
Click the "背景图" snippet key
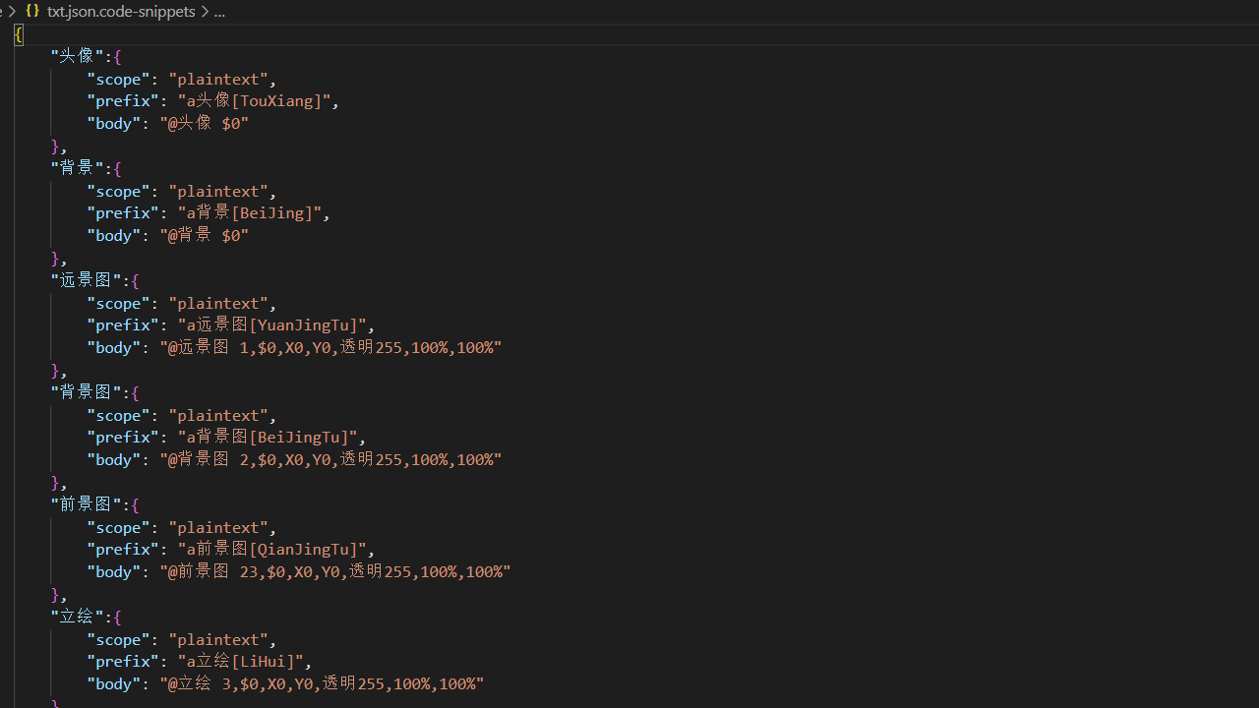click(x=86, y=392)
